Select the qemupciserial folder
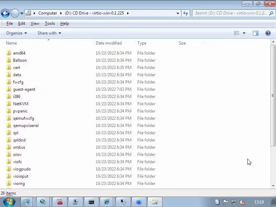 click(x=26, y=126)
